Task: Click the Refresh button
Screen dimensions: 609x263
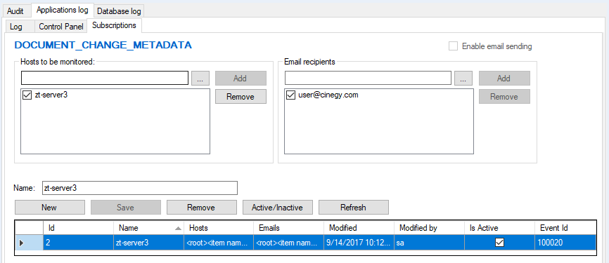Action: 354,207
